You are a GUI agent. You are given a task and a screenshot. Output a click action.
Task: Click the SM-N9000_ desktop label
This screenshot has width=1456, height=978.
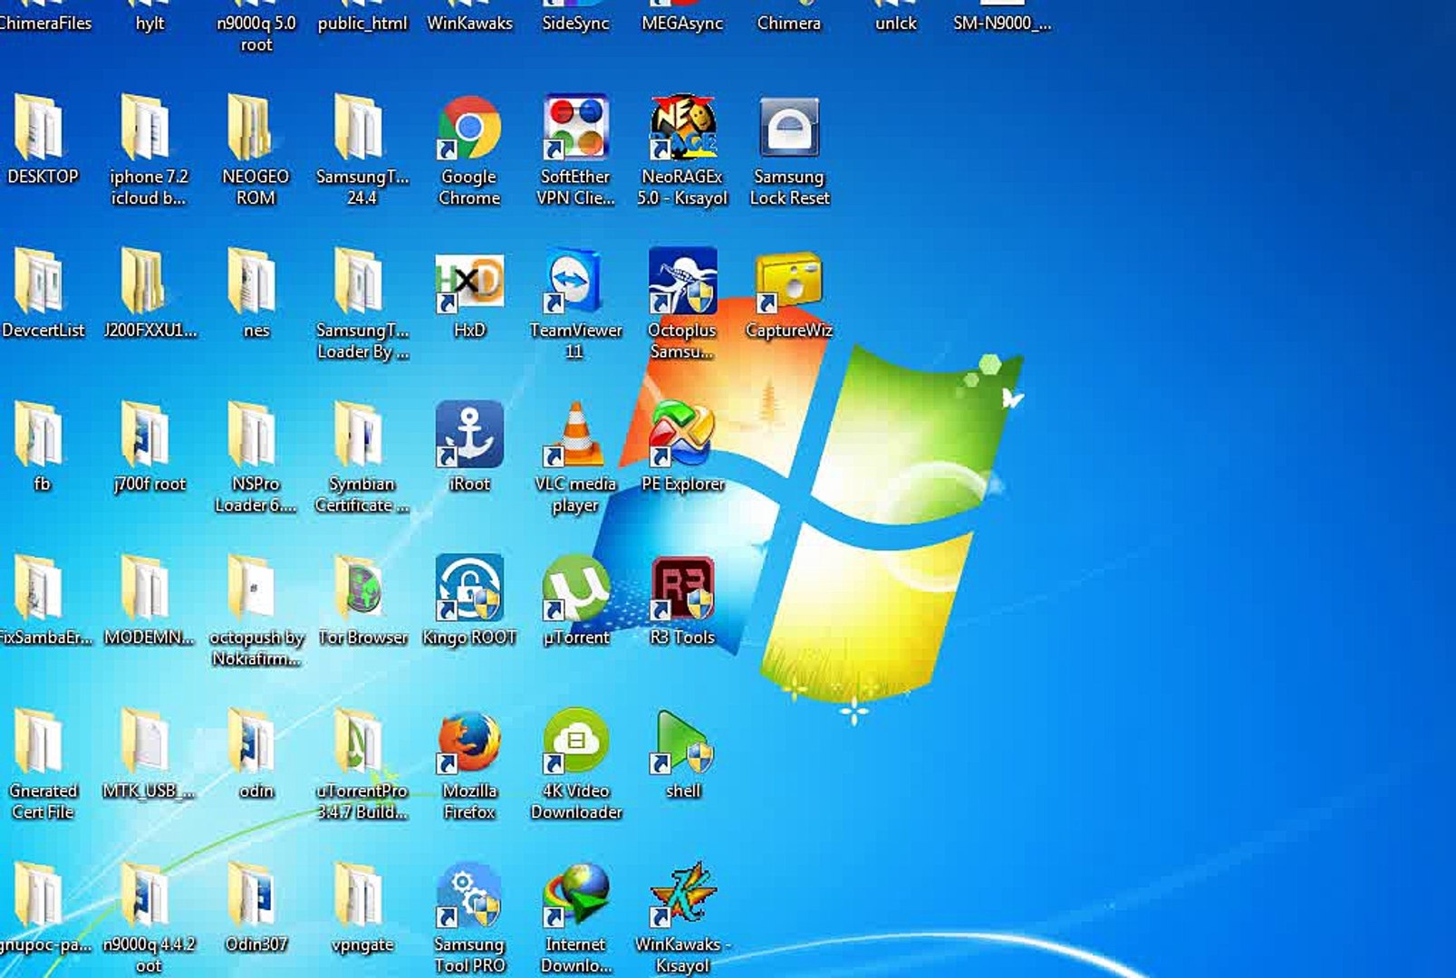coord(1002,24)
